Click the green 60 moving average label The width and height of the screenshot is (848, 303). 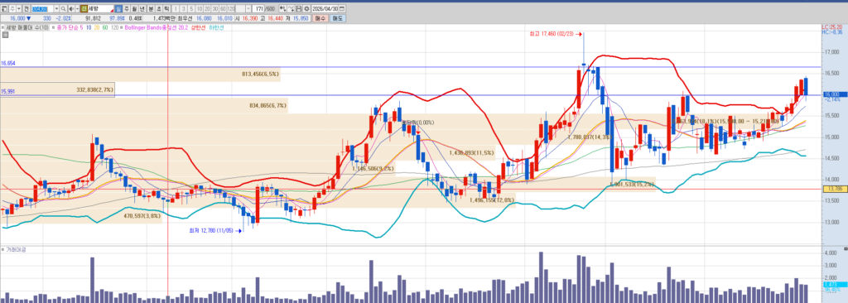105,27
